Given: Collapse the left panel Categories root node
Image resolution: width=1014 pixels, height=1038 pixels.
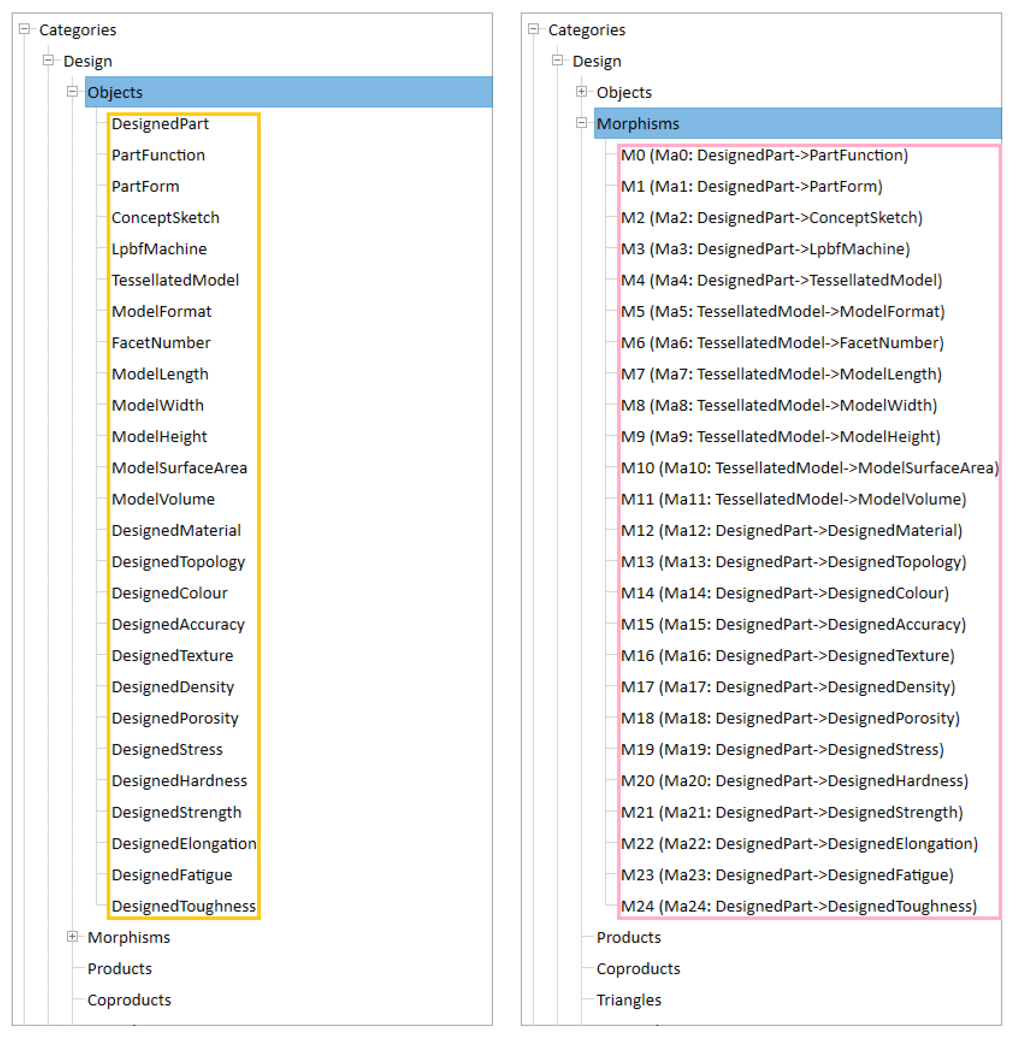Looking at the screenshot, I should click(x=24, y=29).
